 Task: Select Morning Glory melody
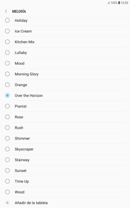[x=65, y=74]
